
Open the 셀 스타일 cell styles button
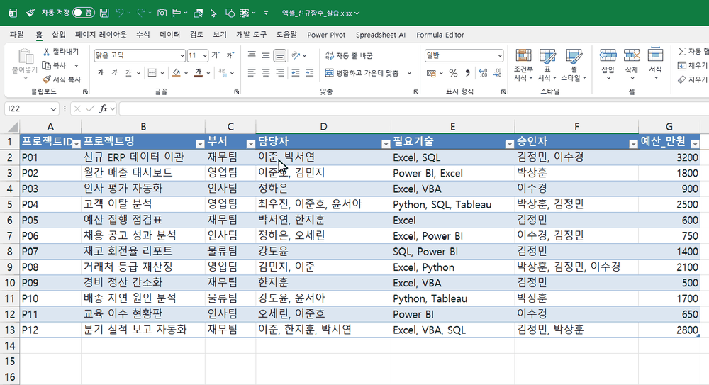pos(574,65)
